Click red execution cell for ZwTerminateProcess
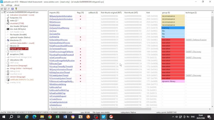Viewport: 214px width, 120px height. click(x=173, y=49)
